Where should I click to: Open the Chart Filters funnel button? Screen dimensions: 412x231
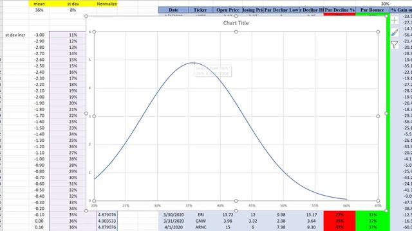click(395, 45)
